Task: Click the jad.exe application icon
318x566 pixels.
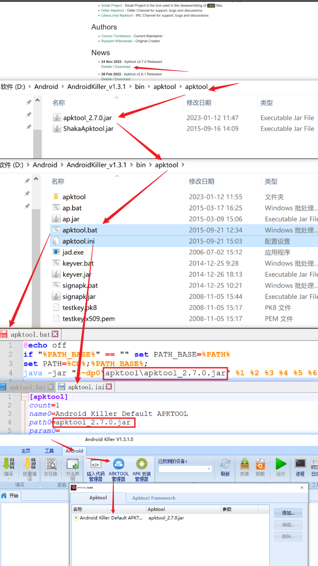Action: point(56,252)
